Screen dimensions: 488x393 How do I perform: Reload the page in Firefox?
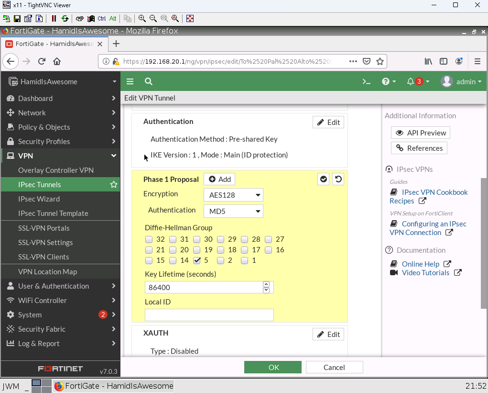pyautogui.click(x=42, y=61)
